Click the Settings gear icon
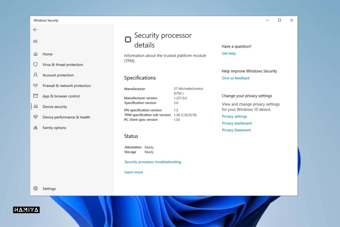The height and width of the screenshot is (227, 340). click(36, 188)
